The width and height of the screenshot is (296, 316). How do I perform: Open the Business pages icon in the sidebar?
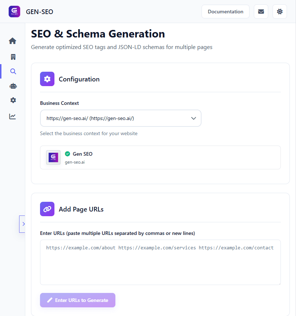tap(13, 57)
